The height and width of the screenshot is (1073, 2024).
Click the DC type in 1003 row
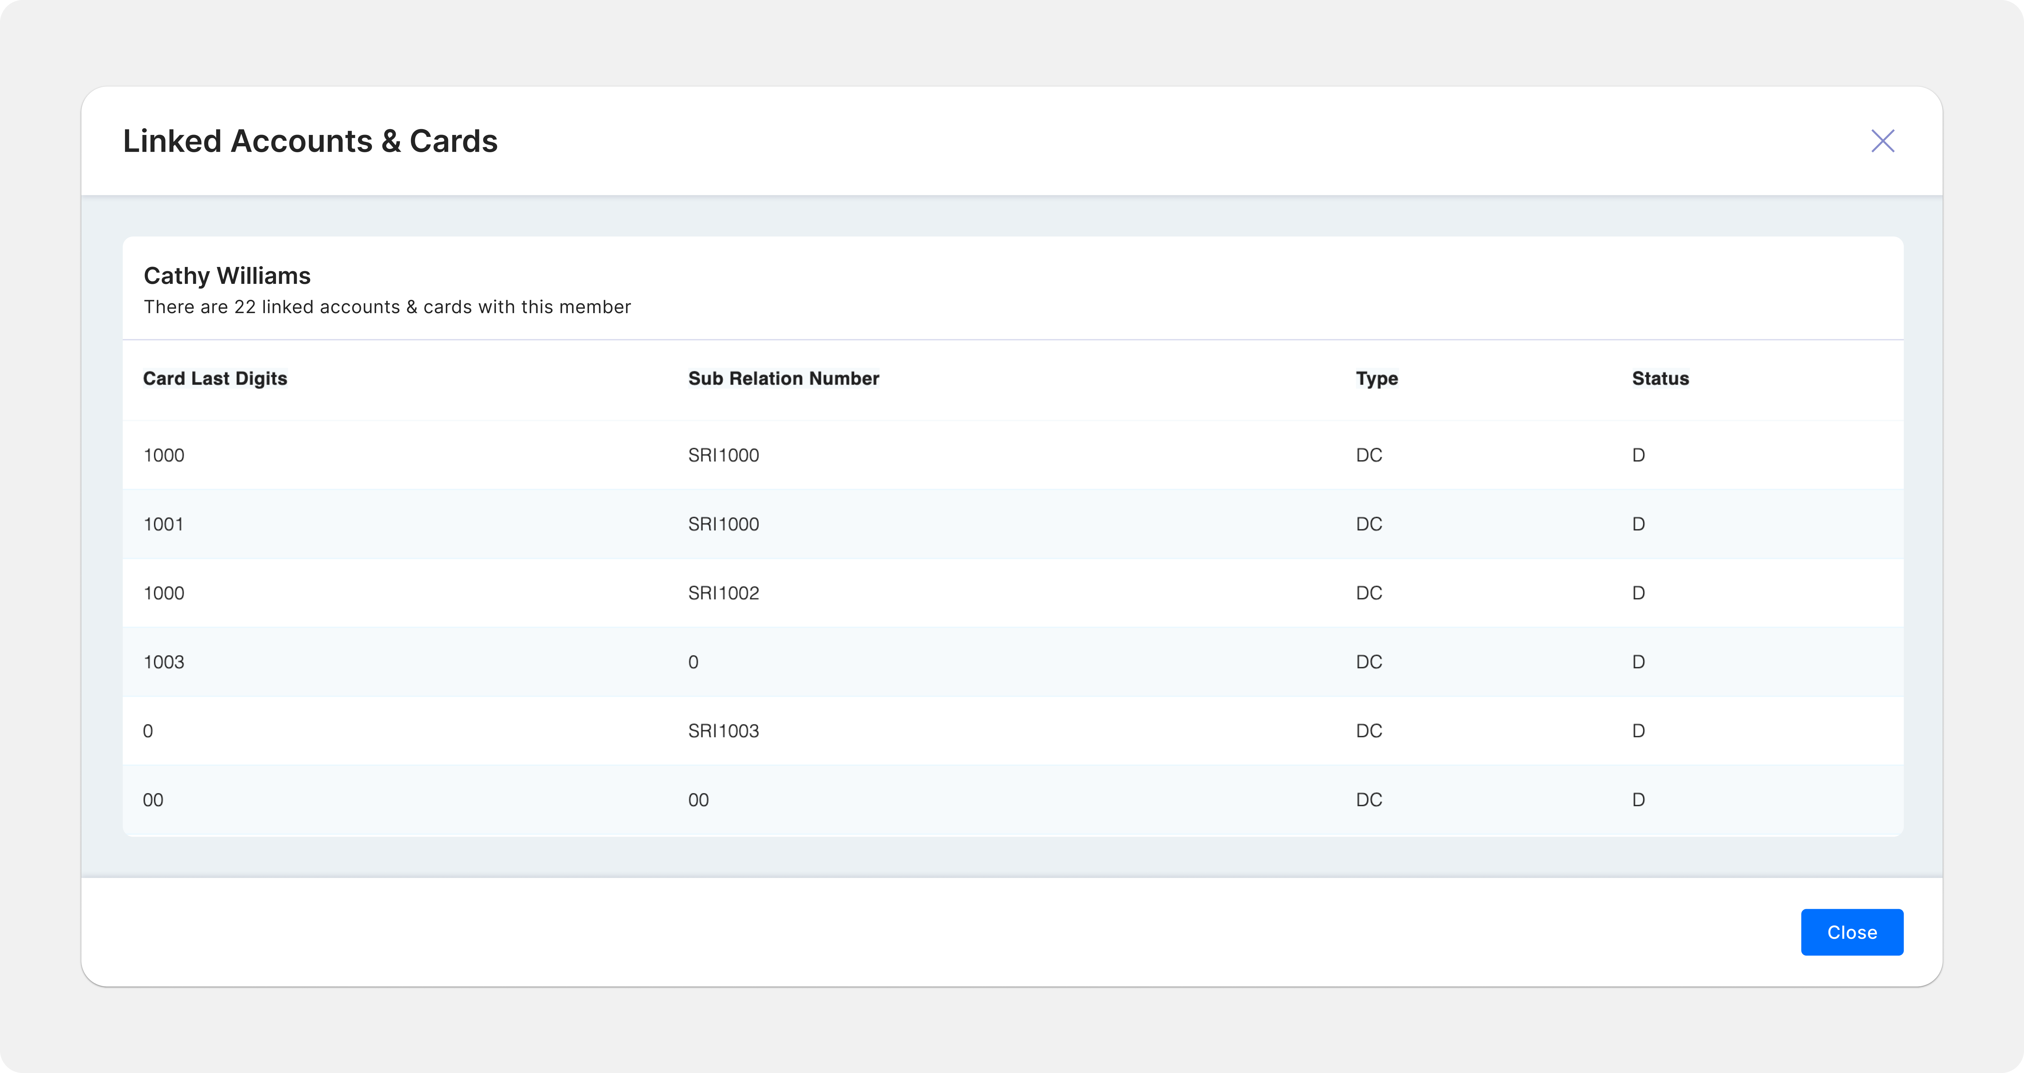pyautogui.click(x=1368, y=662)
